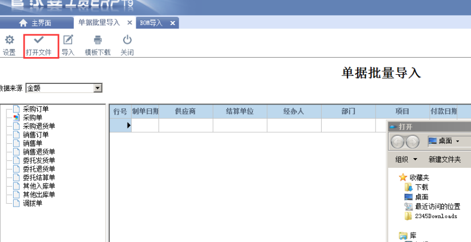Viewport: 471px width, 242px height.
Task: Click the 项目 column header
Action: pos(402,111)
